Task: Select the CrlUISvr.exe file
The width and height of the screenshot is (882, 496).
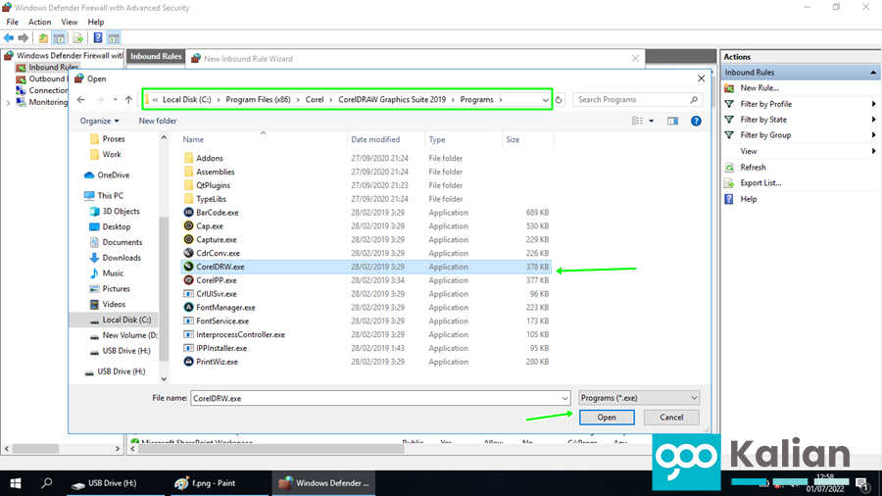Action: point(216,293)
